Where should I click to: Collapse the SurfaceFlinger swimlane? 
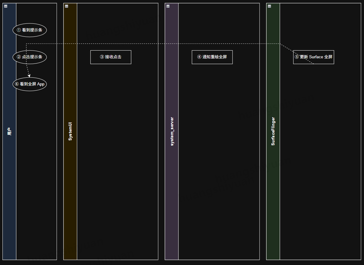click(x=270, y=6)
